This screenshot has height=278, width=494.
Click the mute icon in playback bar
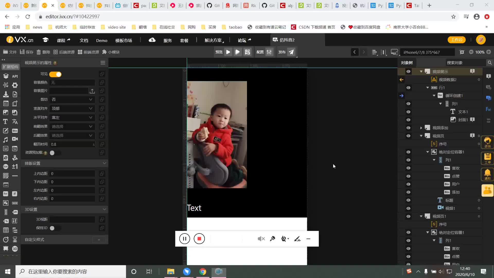pyautogui.click(x=261, y=239)
